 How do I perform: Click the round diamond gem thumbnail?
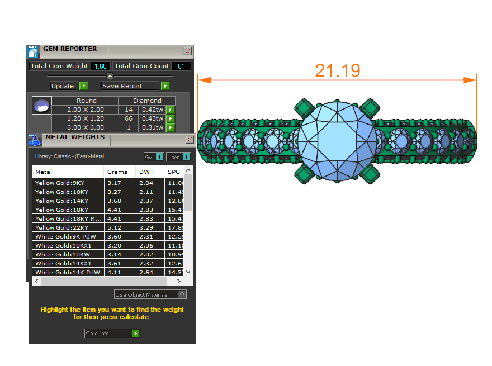click(x=42, y=106)
